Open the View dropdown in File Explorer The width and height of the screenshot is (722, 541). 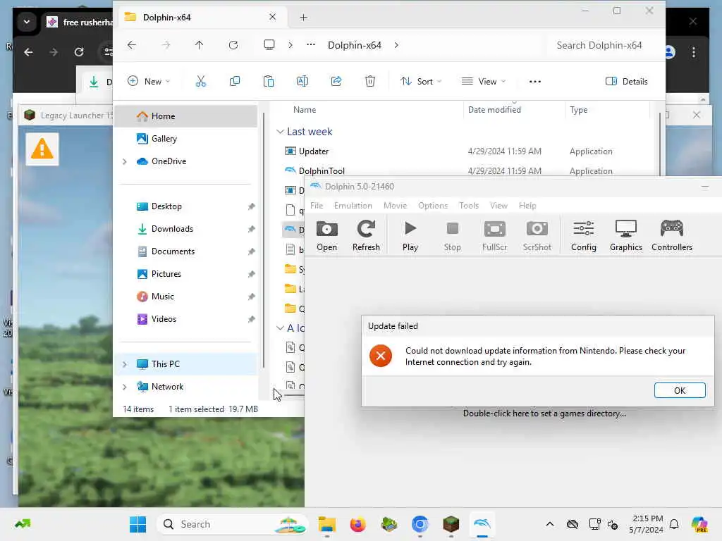click(484, 82)
